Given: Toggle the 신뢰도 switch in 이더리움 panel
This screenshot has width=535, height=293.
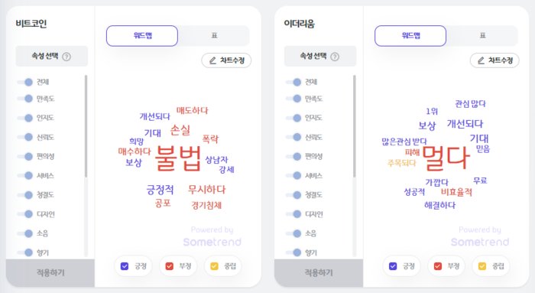Looking at the screenshot, I should pyautogui.click(x=293, y=137).
